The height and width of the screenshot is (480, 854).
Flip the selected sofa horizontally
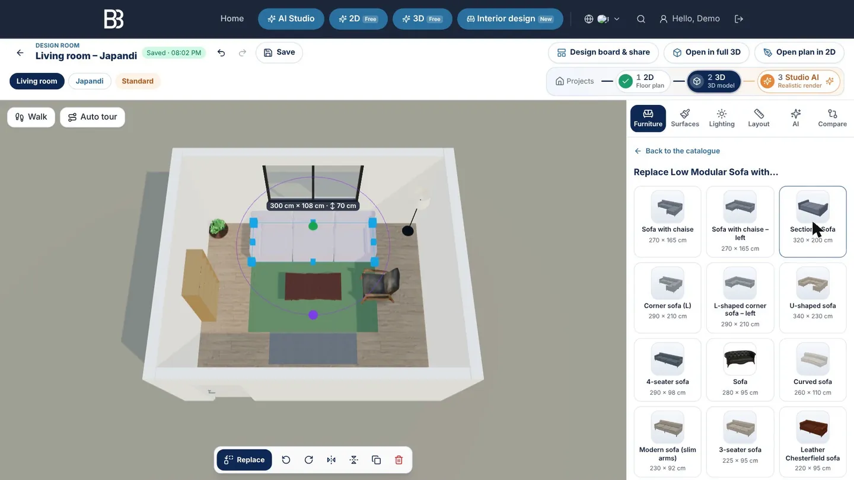[x=331, y=460]
